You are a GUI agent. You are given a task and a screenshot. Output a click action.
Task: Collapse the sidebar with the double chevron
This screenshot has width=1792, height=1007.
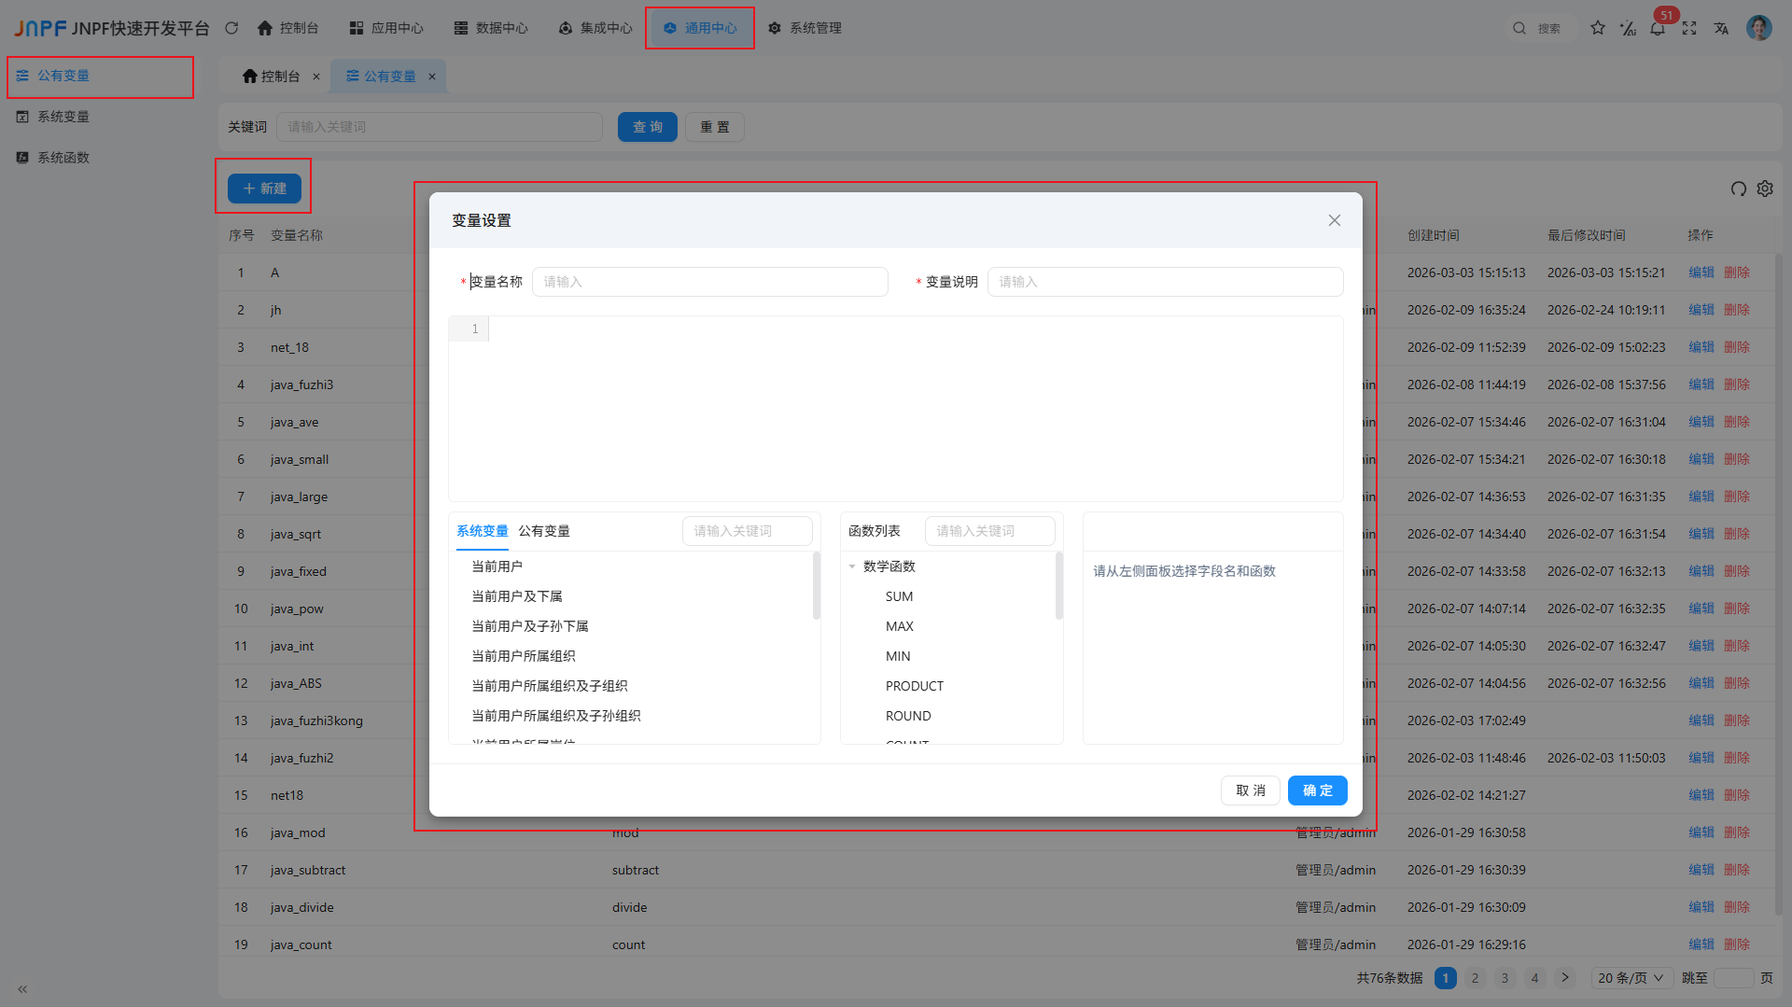(x=21, y=988)
